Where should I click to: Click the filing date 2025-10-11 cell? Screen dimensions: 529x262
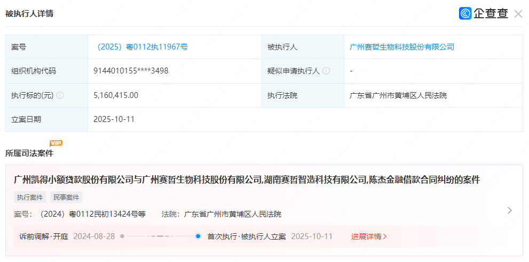coord(114,119)
